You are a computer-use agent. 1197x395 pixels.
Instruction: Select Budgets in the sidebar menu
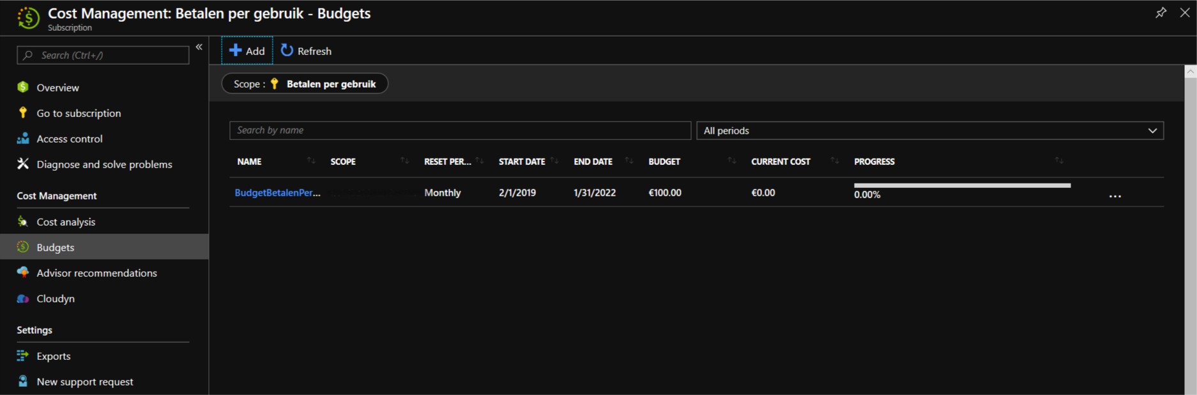56,247
